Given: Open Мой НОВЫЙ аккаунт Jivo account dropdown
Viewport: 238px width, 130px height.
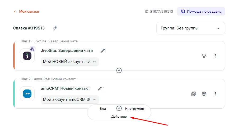Looking at the screenshot, I should 70,62.
